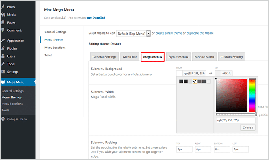Viewport: 269px width, 160px height.
Task: Click the BOTTOM padding input
Action: click(x=222, y=149)
